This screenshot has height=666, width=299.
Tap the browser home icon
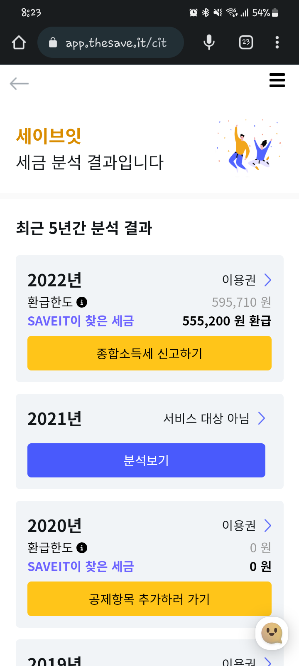[19, 42]
